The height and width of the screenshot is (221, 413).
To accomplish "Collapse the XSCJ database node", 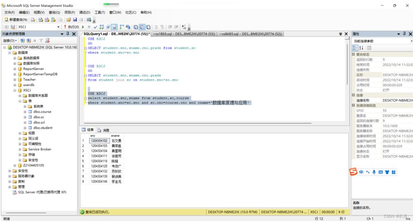I will point(14,90).
